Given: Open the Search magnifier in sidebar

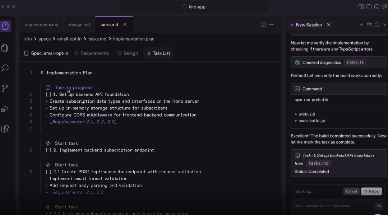Looking at the screenshot, I should (x=5, y=68).
